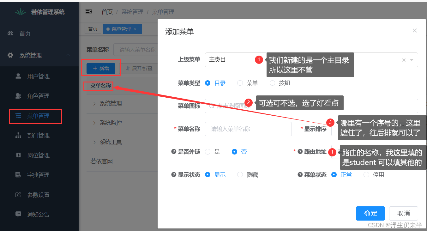Click the gear icon beside 系统管理

[10, 55]
